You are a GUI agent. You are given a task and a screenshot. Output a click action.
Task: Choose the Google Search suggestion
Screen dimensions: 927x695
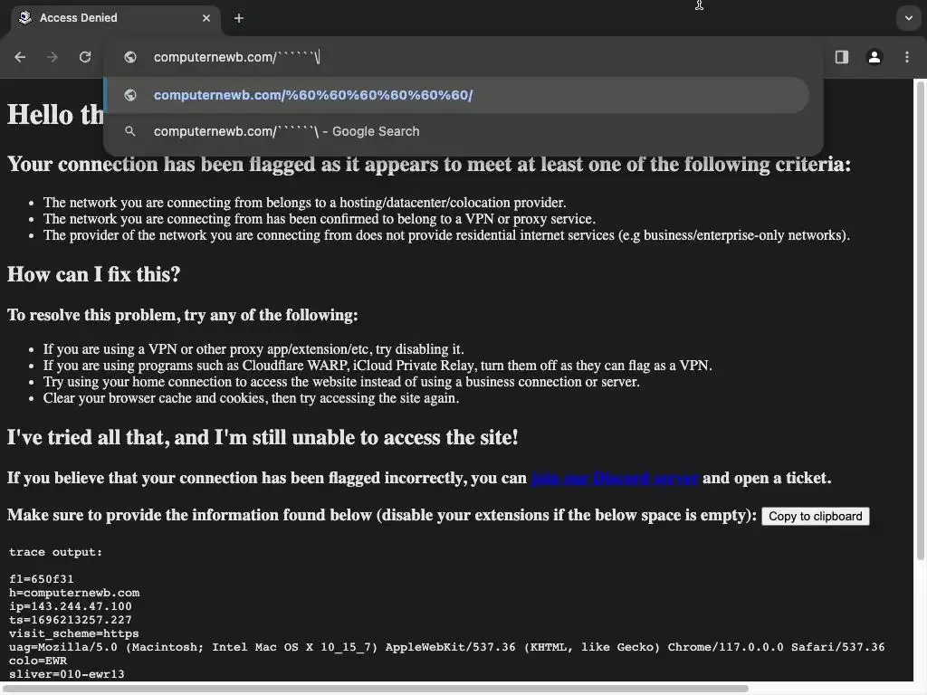(x=456, y=132)
